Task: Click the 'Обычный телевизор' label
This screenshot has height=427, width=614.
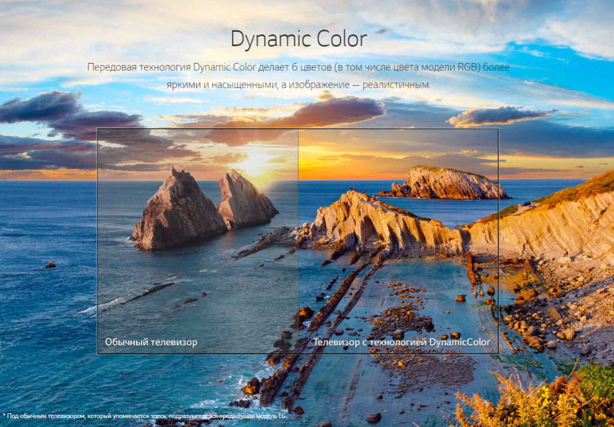Action: pos(151,342)
